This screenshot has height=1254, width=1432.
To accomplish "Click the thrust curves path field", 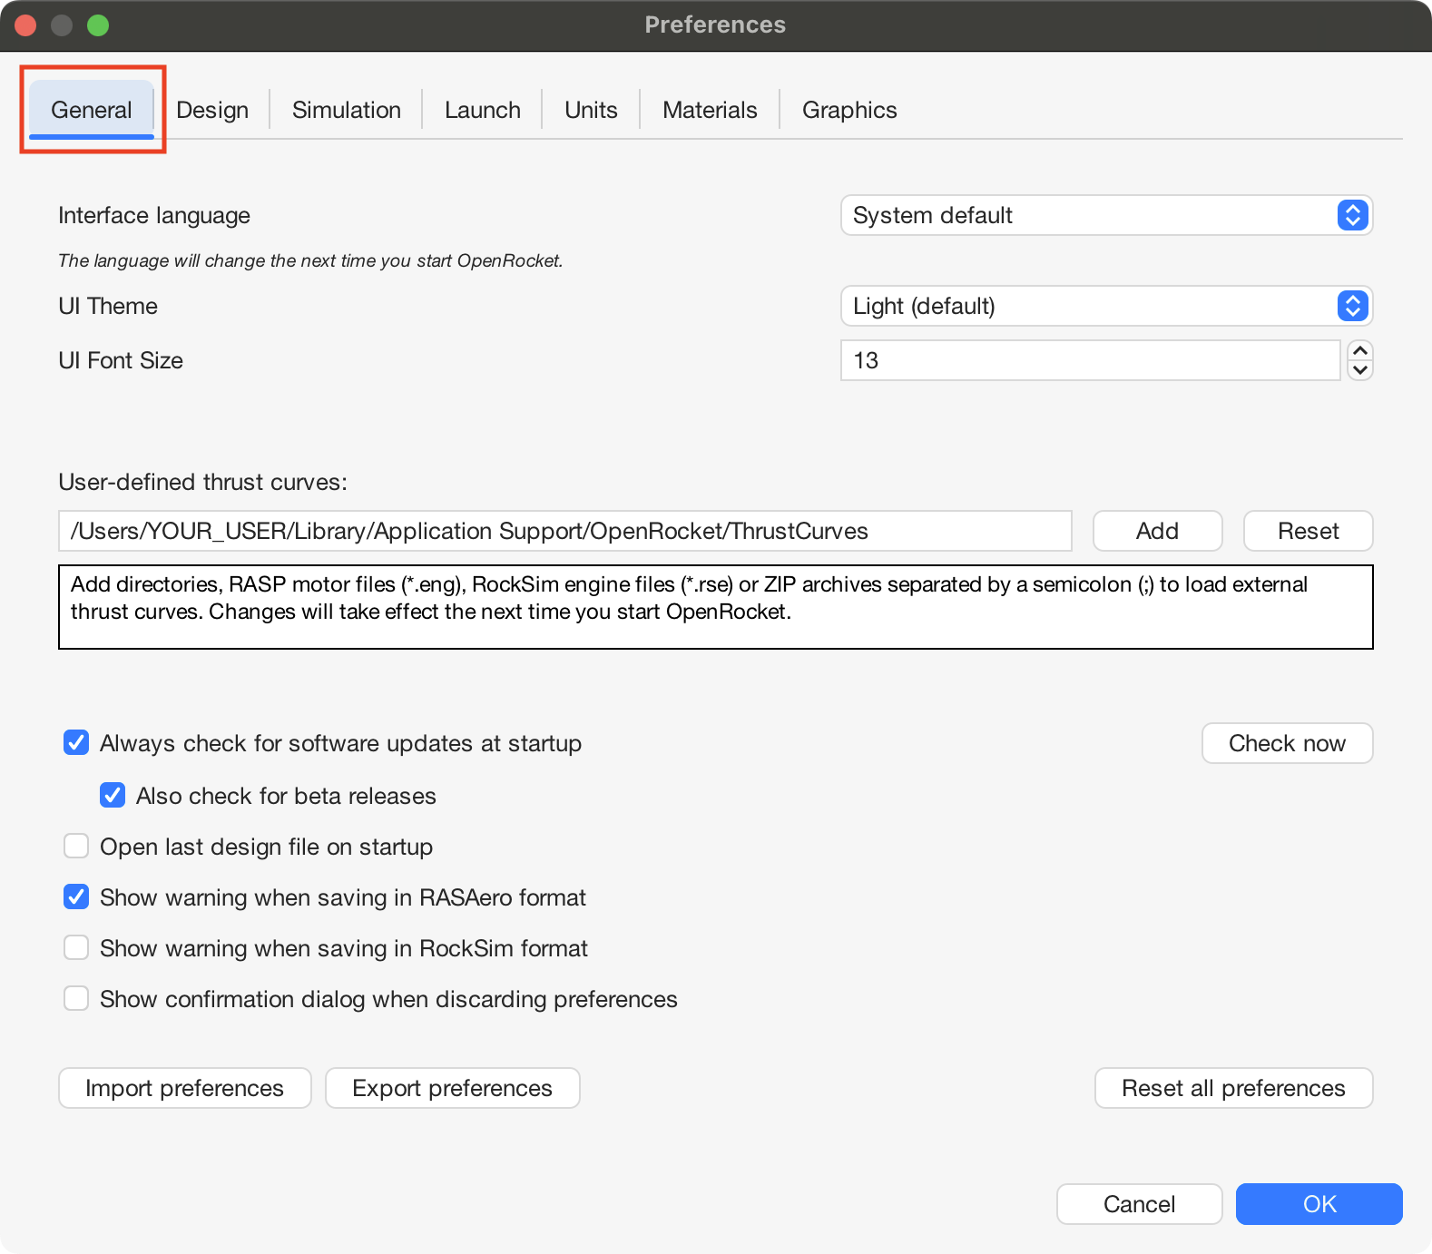I will [x=564, y=531].
